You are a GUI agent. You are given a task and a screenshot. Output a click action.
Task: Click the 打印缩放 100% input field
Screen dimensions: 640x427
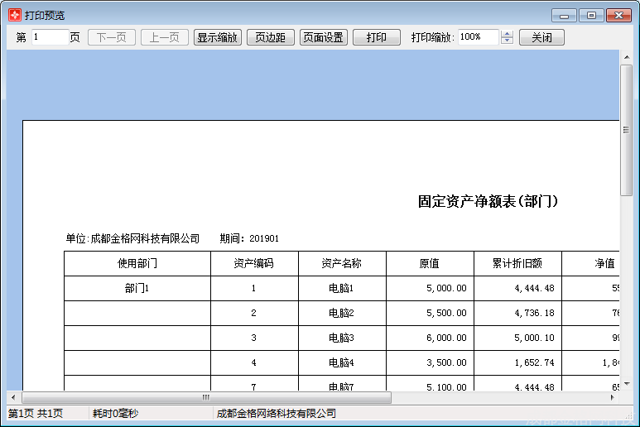point(478,37)
